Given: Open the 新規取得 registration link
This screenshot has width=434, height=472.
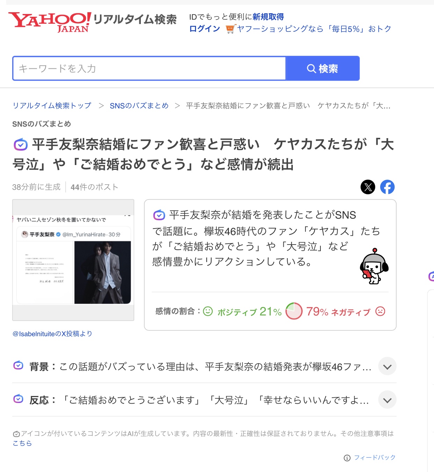Looking at the screenshot, I should [x=268, y=17].
